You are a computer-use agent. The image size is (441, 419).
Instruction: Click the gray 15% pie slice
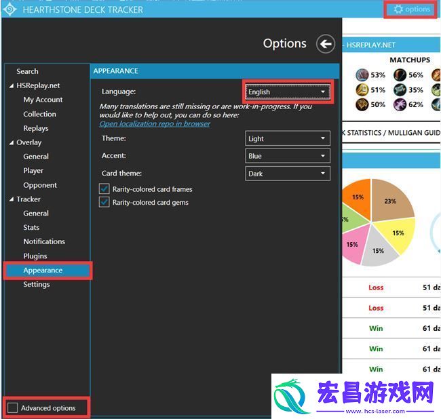[378, 250]
